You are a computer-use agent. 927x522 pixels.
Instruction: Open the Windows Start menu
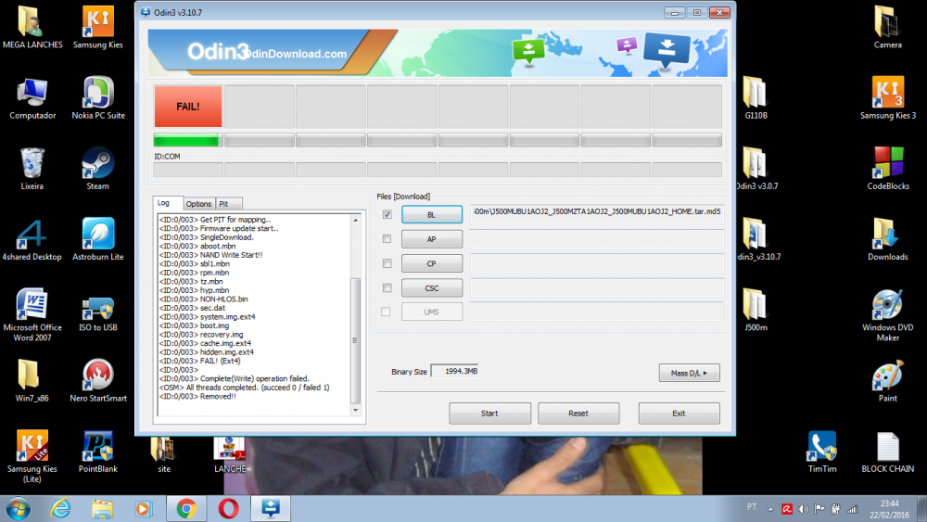[x=19, y=508]
